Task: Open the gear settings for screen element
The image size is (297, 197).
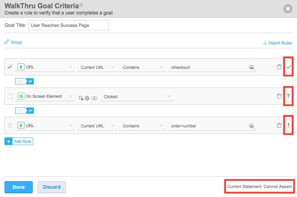Action: [x=87, y=98]
